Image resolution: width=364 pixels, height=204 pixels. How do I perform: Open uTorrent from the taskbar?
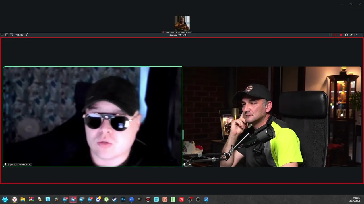coord(106,199)
